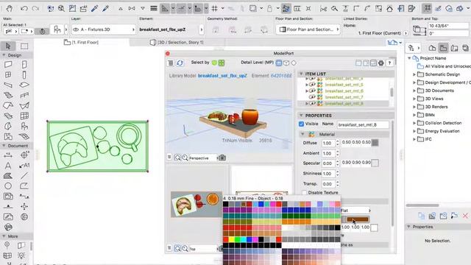Click the Diffuse value stepper arrows
The width and height of the screenshot is (471, 265).
[x=337, y=143]
